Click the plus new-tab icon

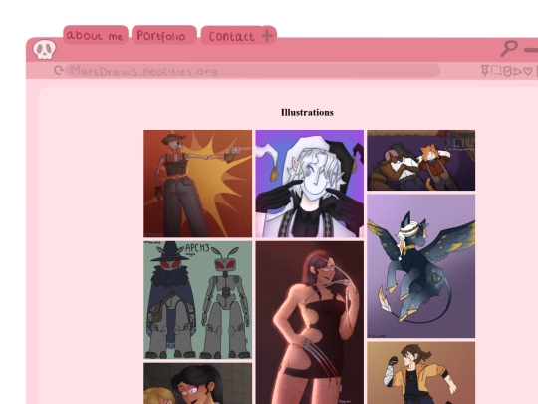(x=268, y=35)
